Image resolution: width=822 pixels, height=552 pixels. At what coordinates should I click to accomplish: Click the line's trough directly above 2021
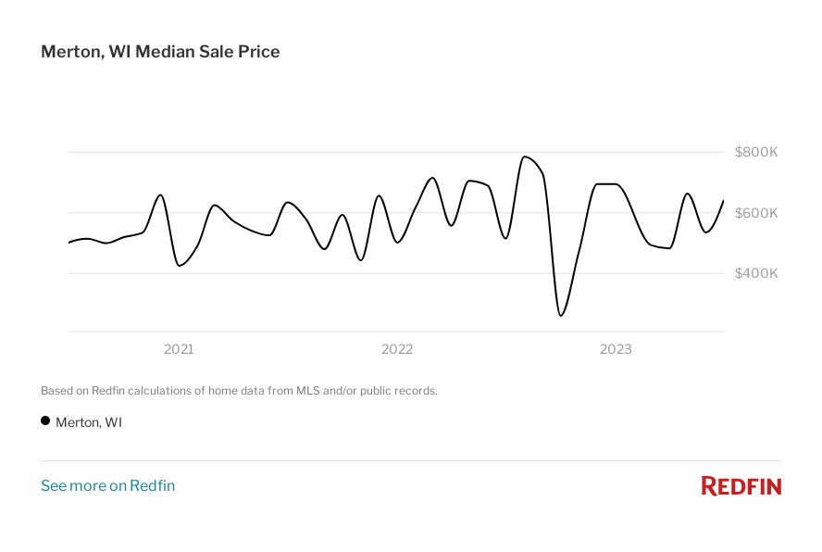[x=179, y=266]
